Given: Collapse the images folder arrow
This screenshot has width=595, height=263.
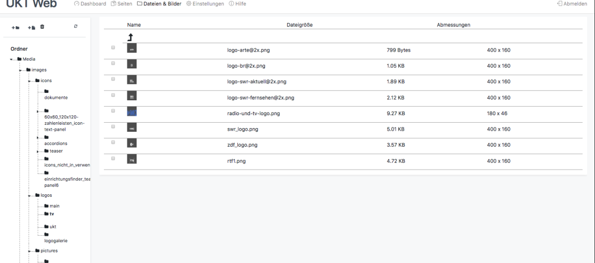Looking at the screenshot, I should click(x=20, y=70).
